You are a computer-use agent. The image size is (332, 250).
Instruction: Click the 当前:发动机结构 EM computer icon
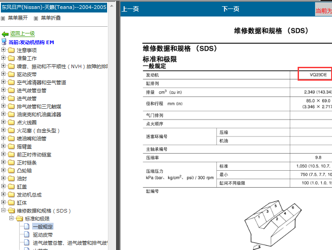(x=4, y=42)
